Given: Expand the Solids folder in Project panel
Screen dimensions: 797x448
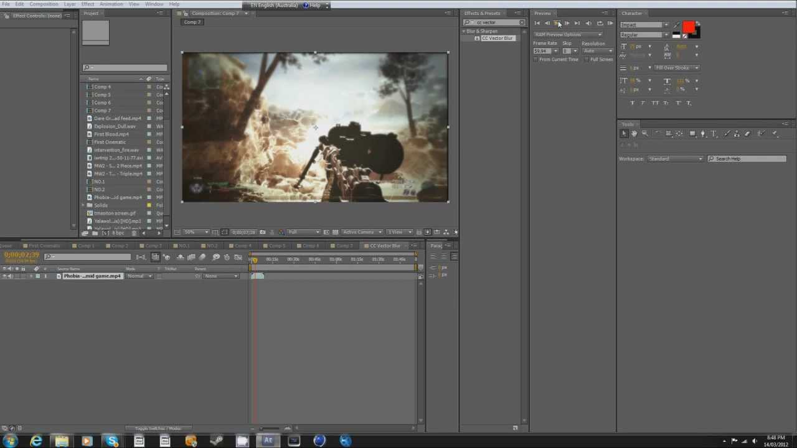Looking at the screenshot, I should [x=83, y=205].
